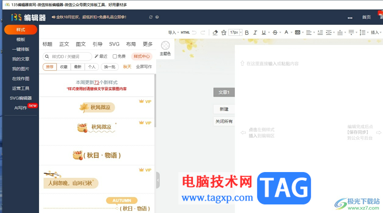Click the text alignment icon
Viewport: 383px width, 213px height.
coord(309,32)
